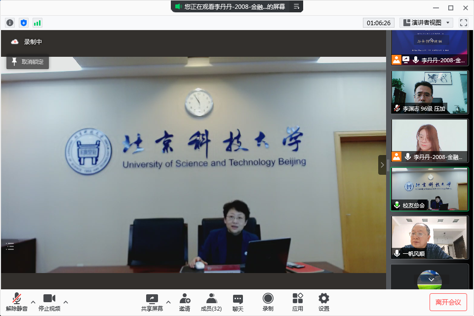This screenshot has width=474, height=316.
Task: Click the green speaker icon in share banner
Action: [178, 6]
